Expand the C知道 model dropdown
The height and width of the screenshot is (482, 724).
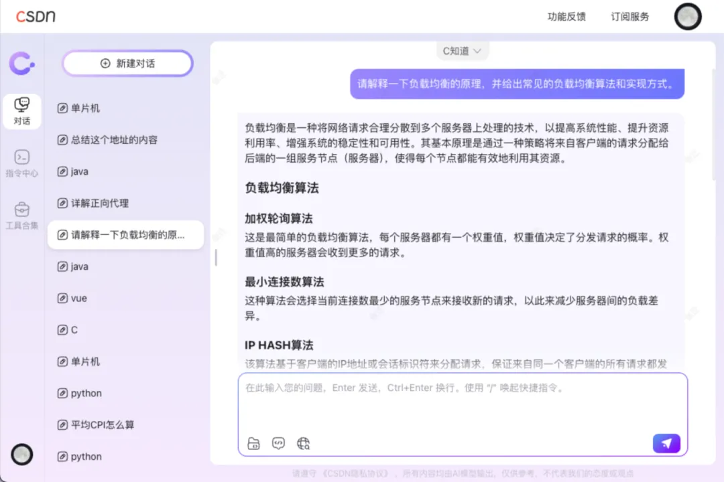(x=462, y=51)
